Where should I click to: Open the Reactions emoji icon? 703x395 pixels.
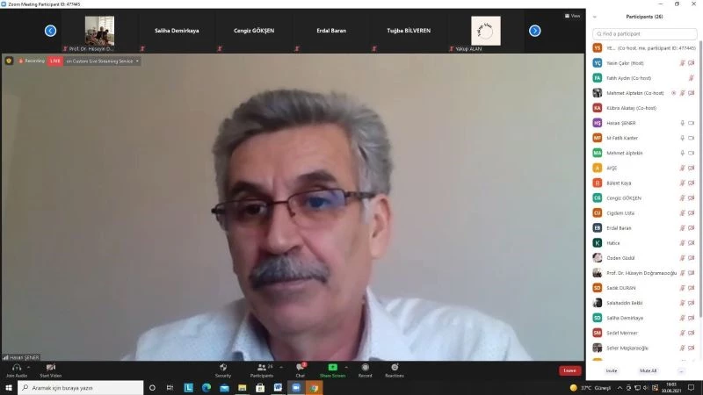[395, 366]
